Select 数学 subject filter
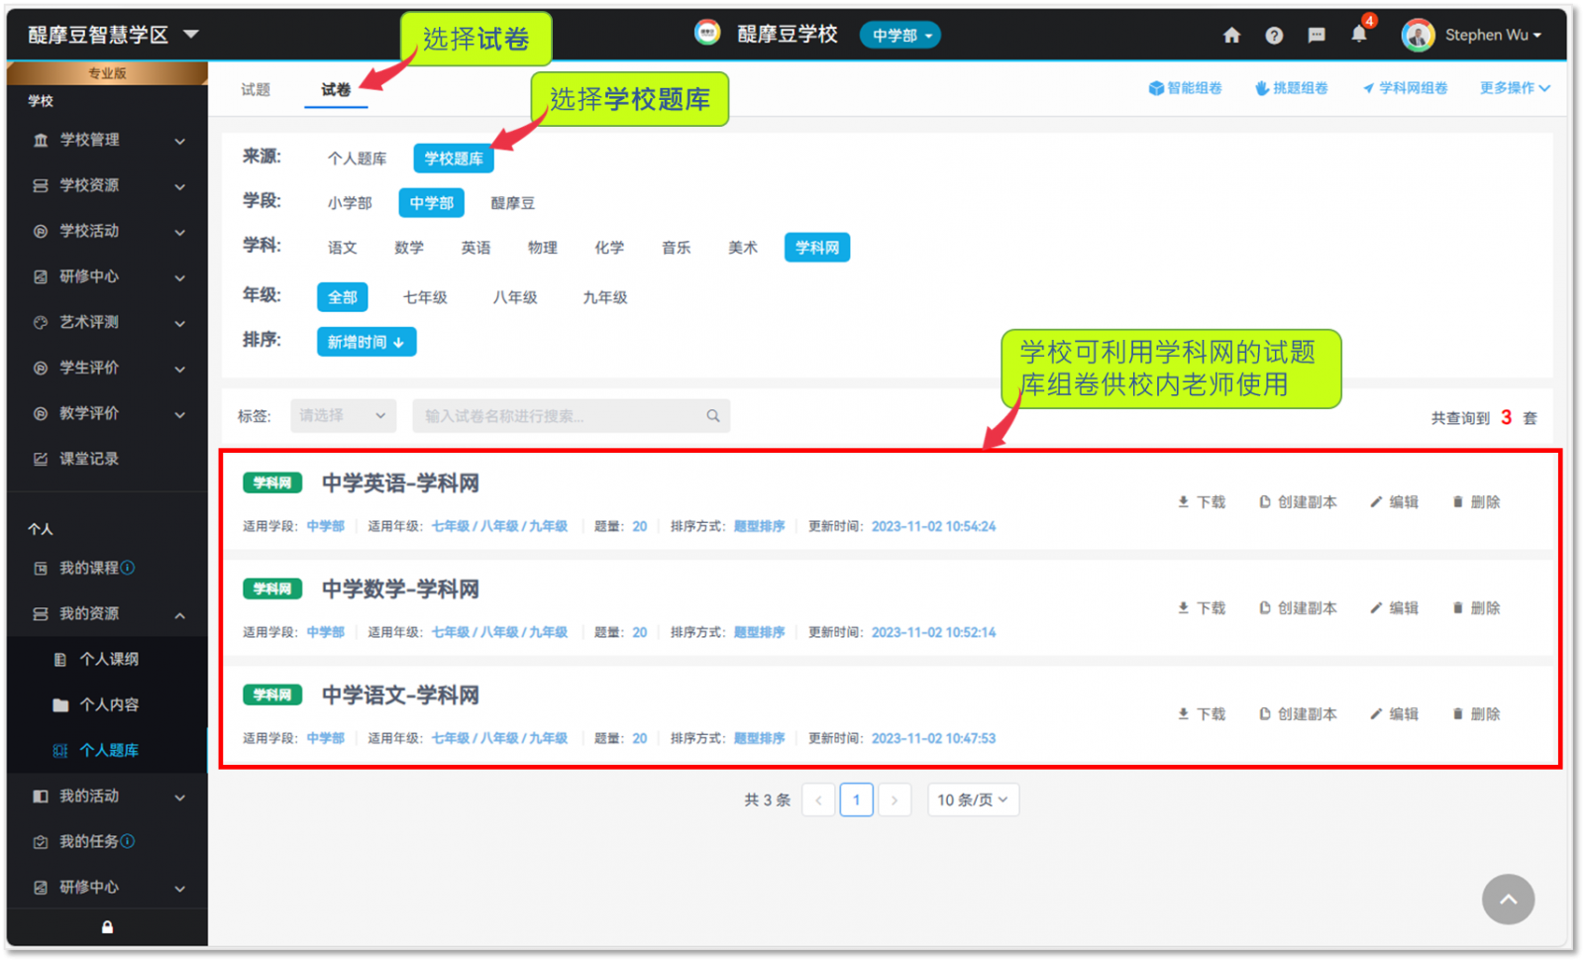 coord(408,248)
